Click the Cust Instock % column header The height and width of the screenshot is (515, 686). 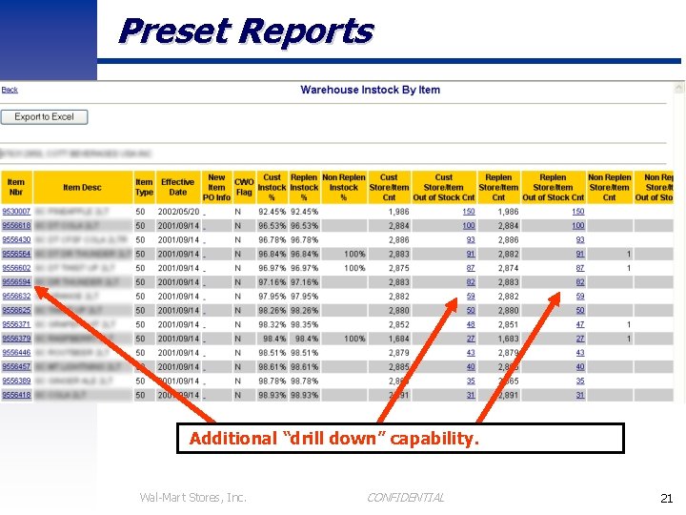pos(272,188)
